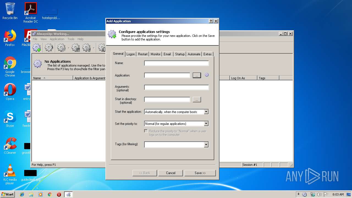Switch to the Logon tab
The height and width of the screenshot is (198, 352).
coord(131,54)
